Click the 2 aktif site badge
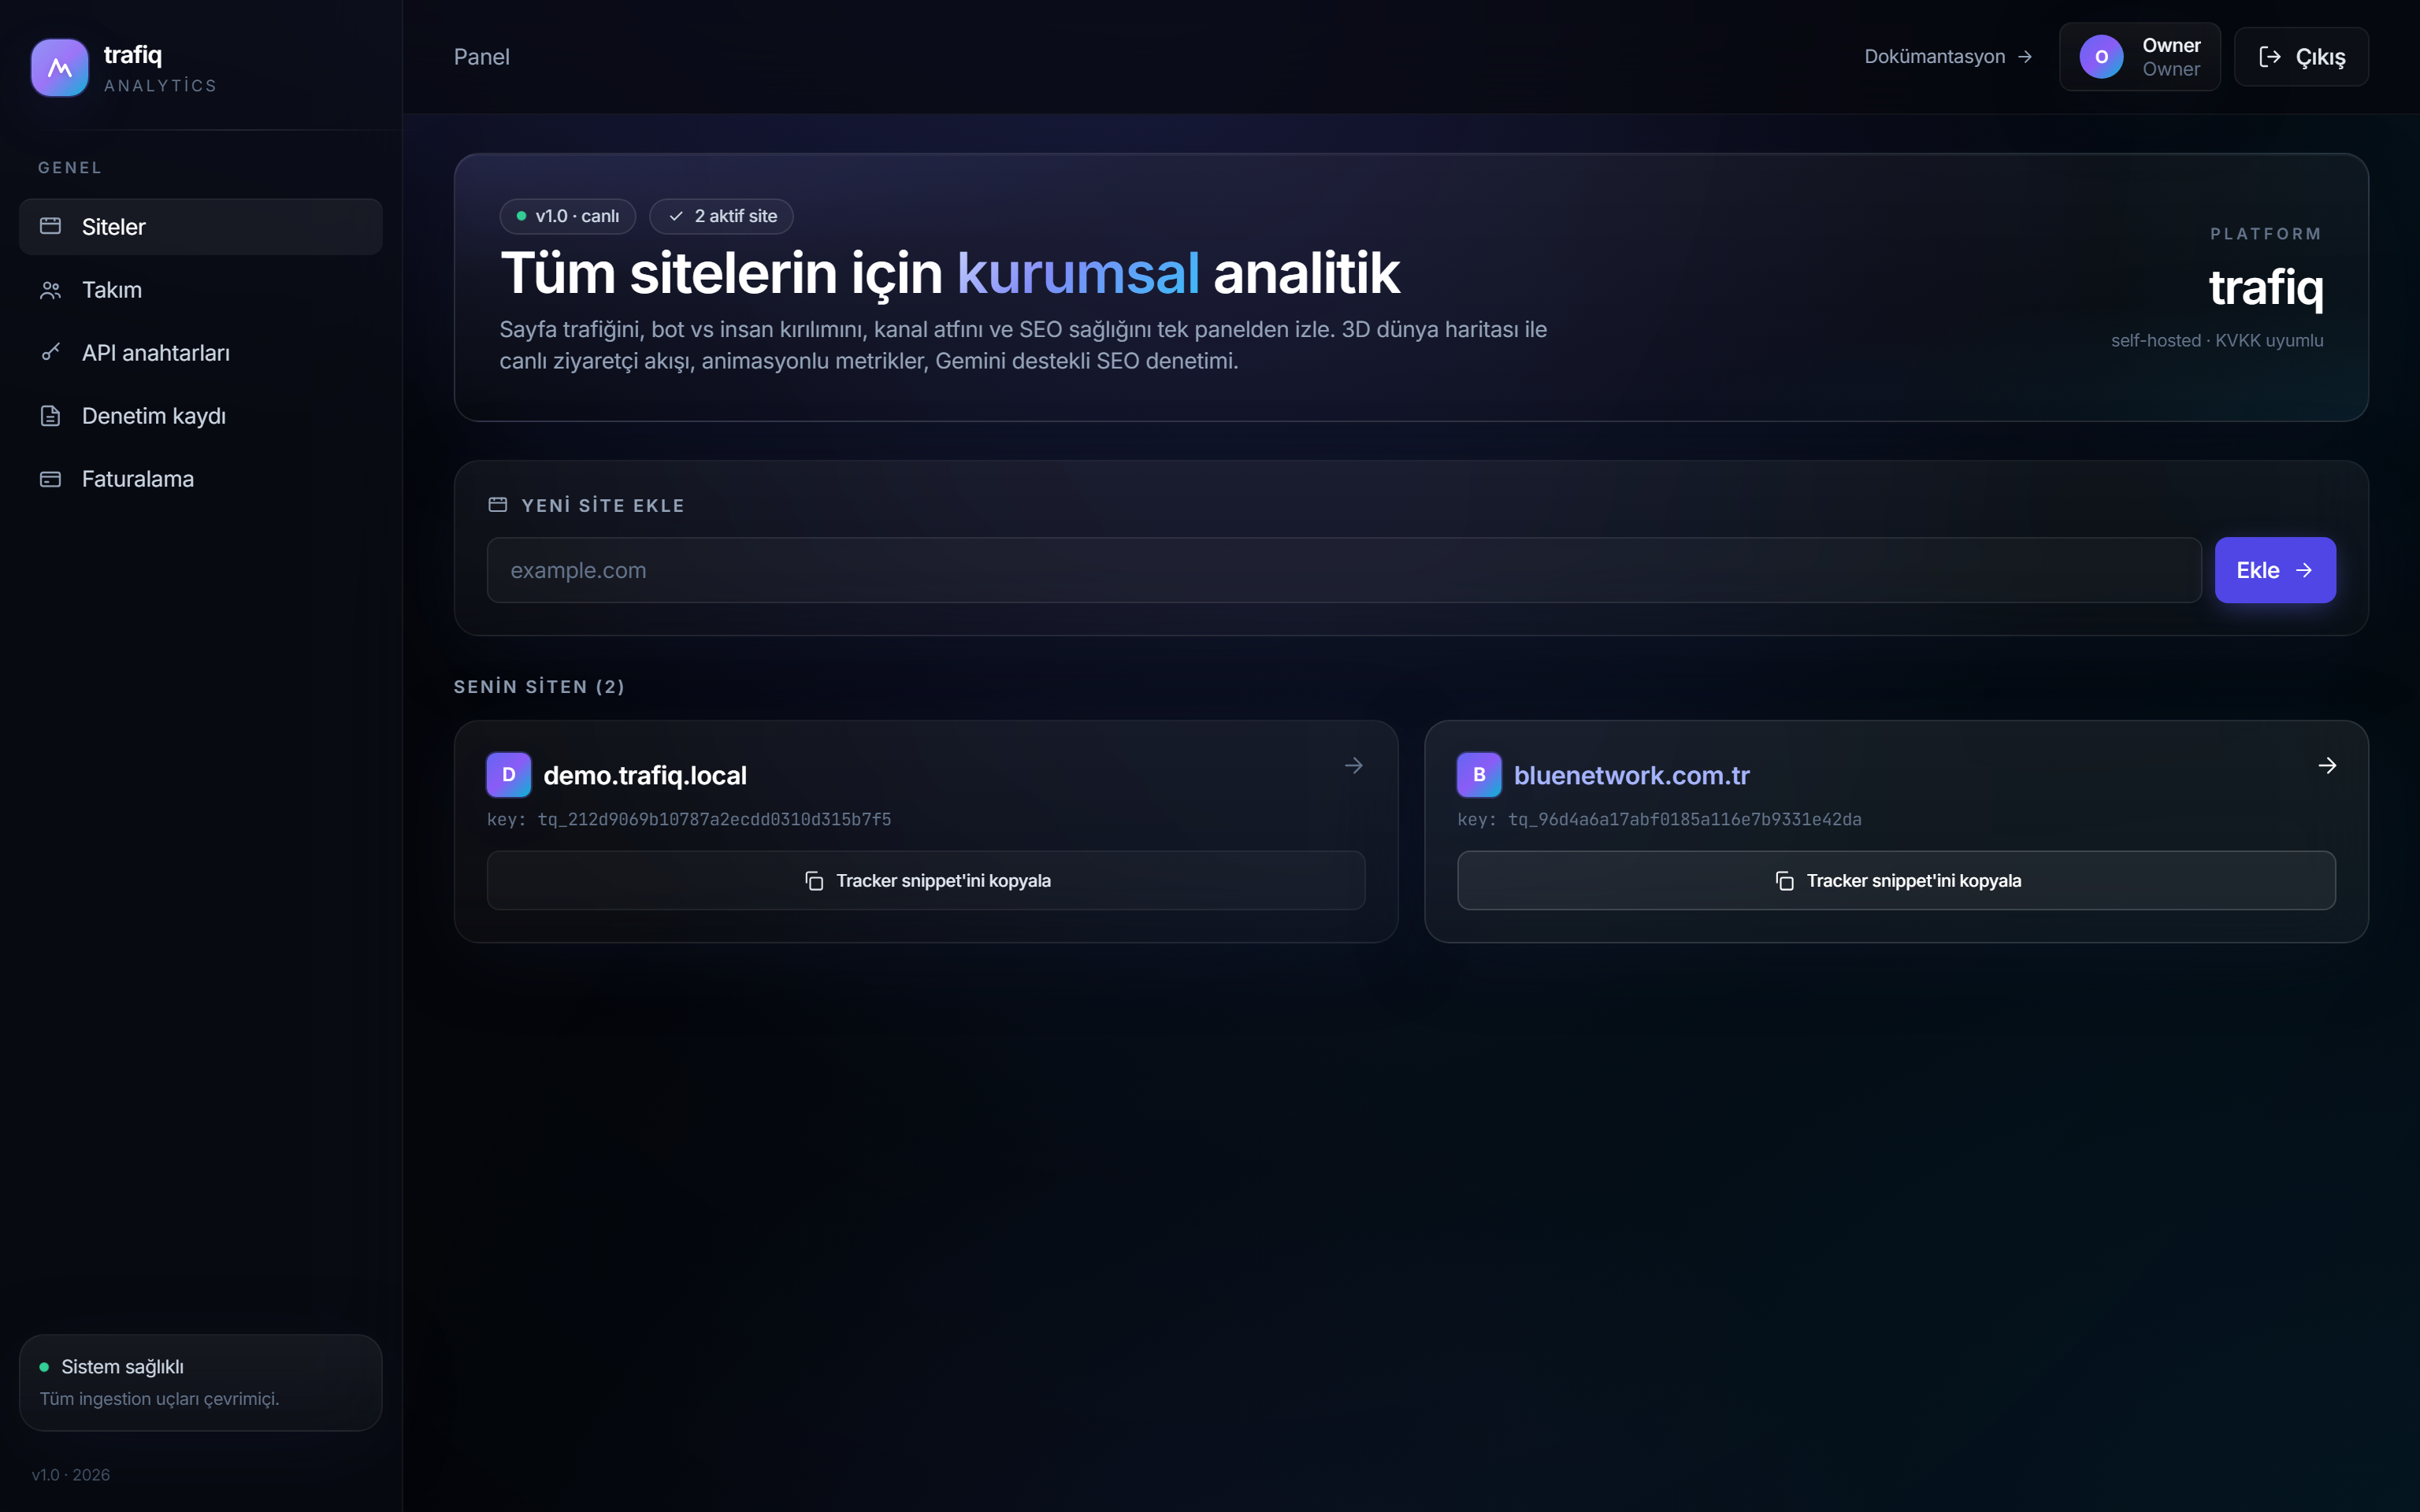The image size is (2420, 1512). pos(721,216)
